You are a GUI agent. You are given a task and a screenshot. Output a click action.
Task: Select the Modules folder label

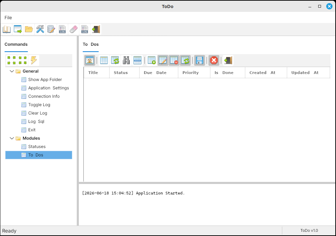point(31,138)
